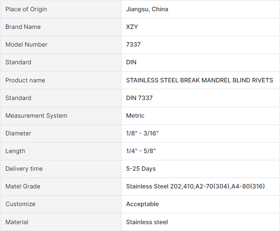Select "STAINLESS STEEL BREAK MANDREL BLIND RIVETS" text
This screenshot has width=280, height=231.
tap(200, 80)
